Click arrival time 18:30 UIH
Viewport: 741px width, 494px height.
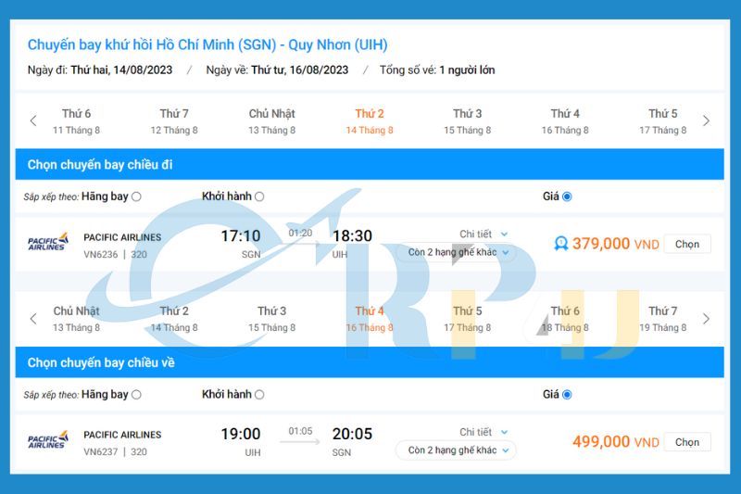coord(352,244)
